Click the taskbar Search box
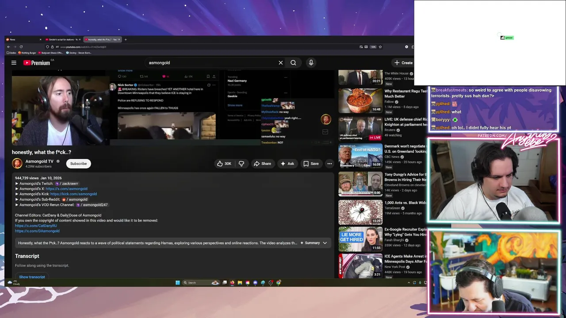 [201, 283]
